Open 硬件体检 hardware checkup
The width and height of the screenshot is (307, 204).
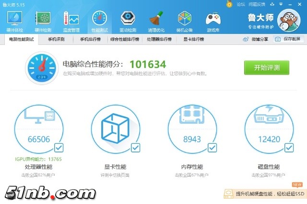(x=15, y=21)
